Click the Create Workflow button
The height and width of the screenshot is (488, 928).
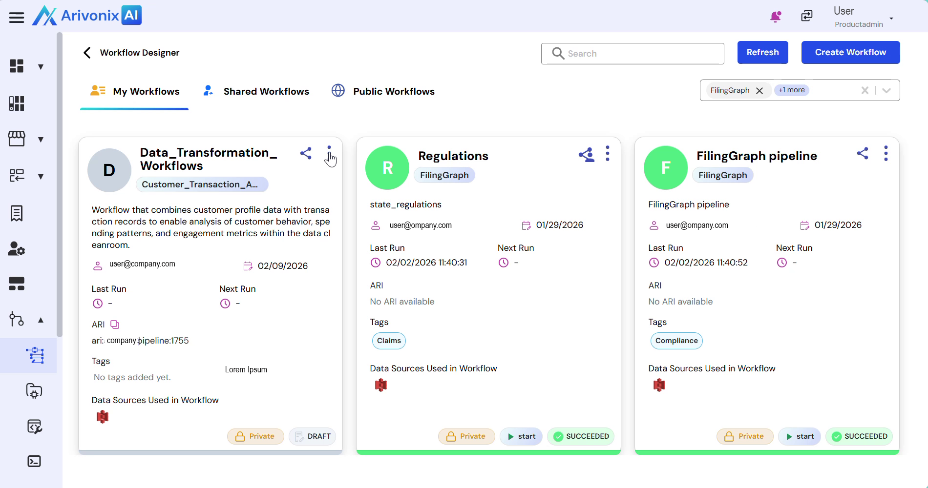850,52
